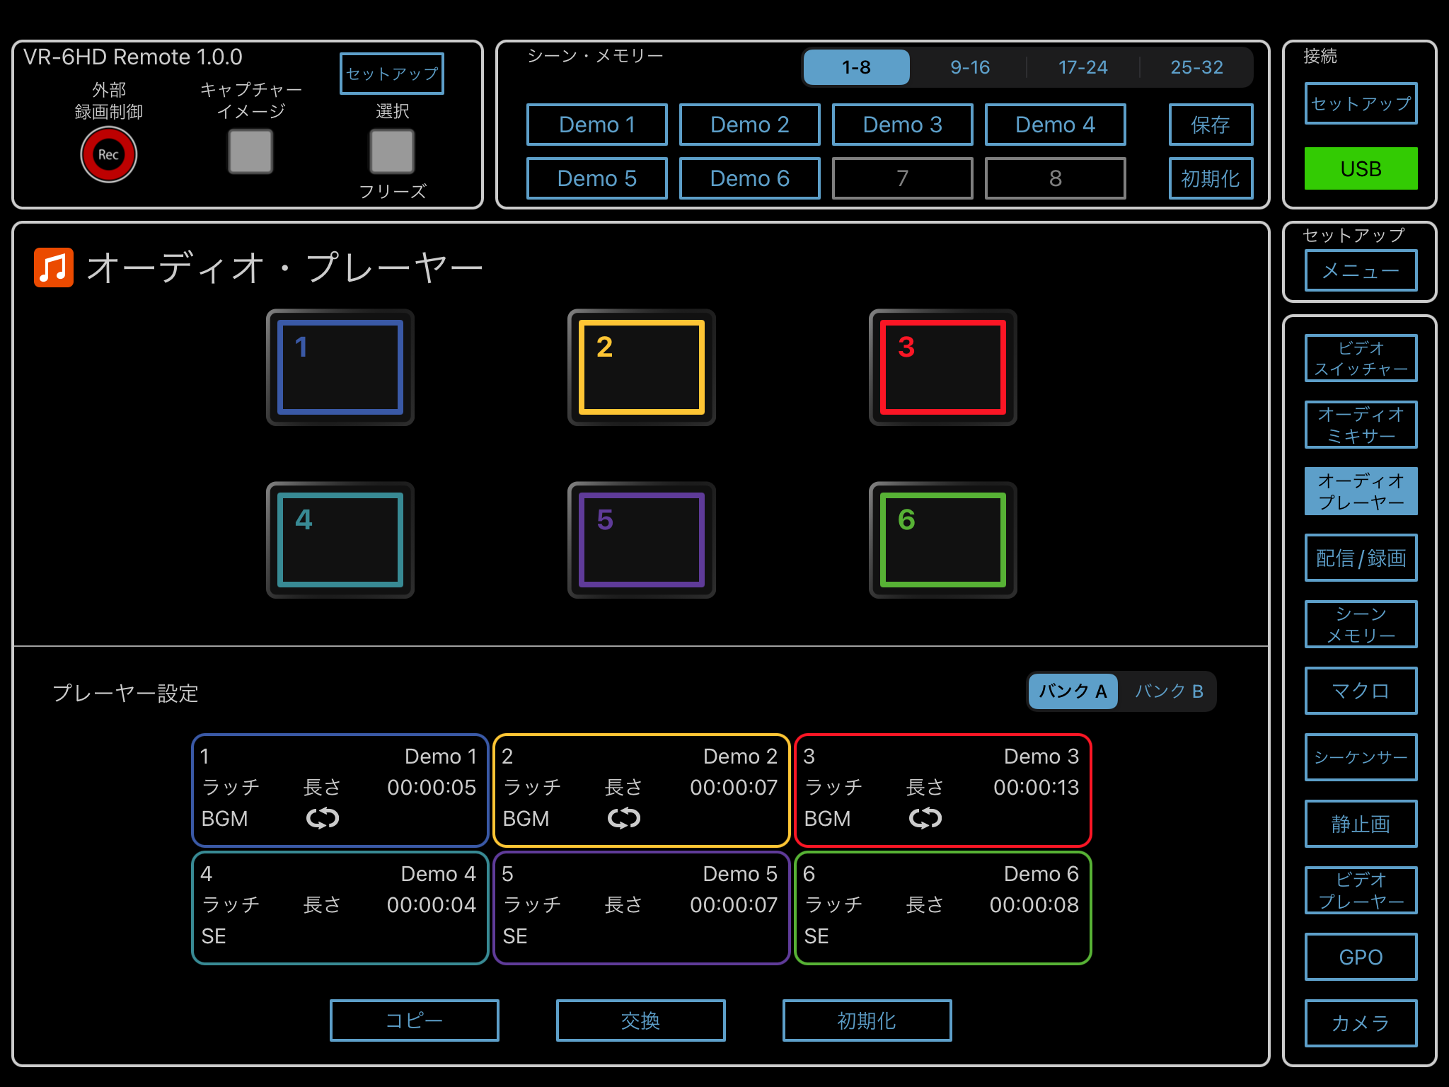Go to ビデオスイッチャー page

click(1361, 358)
